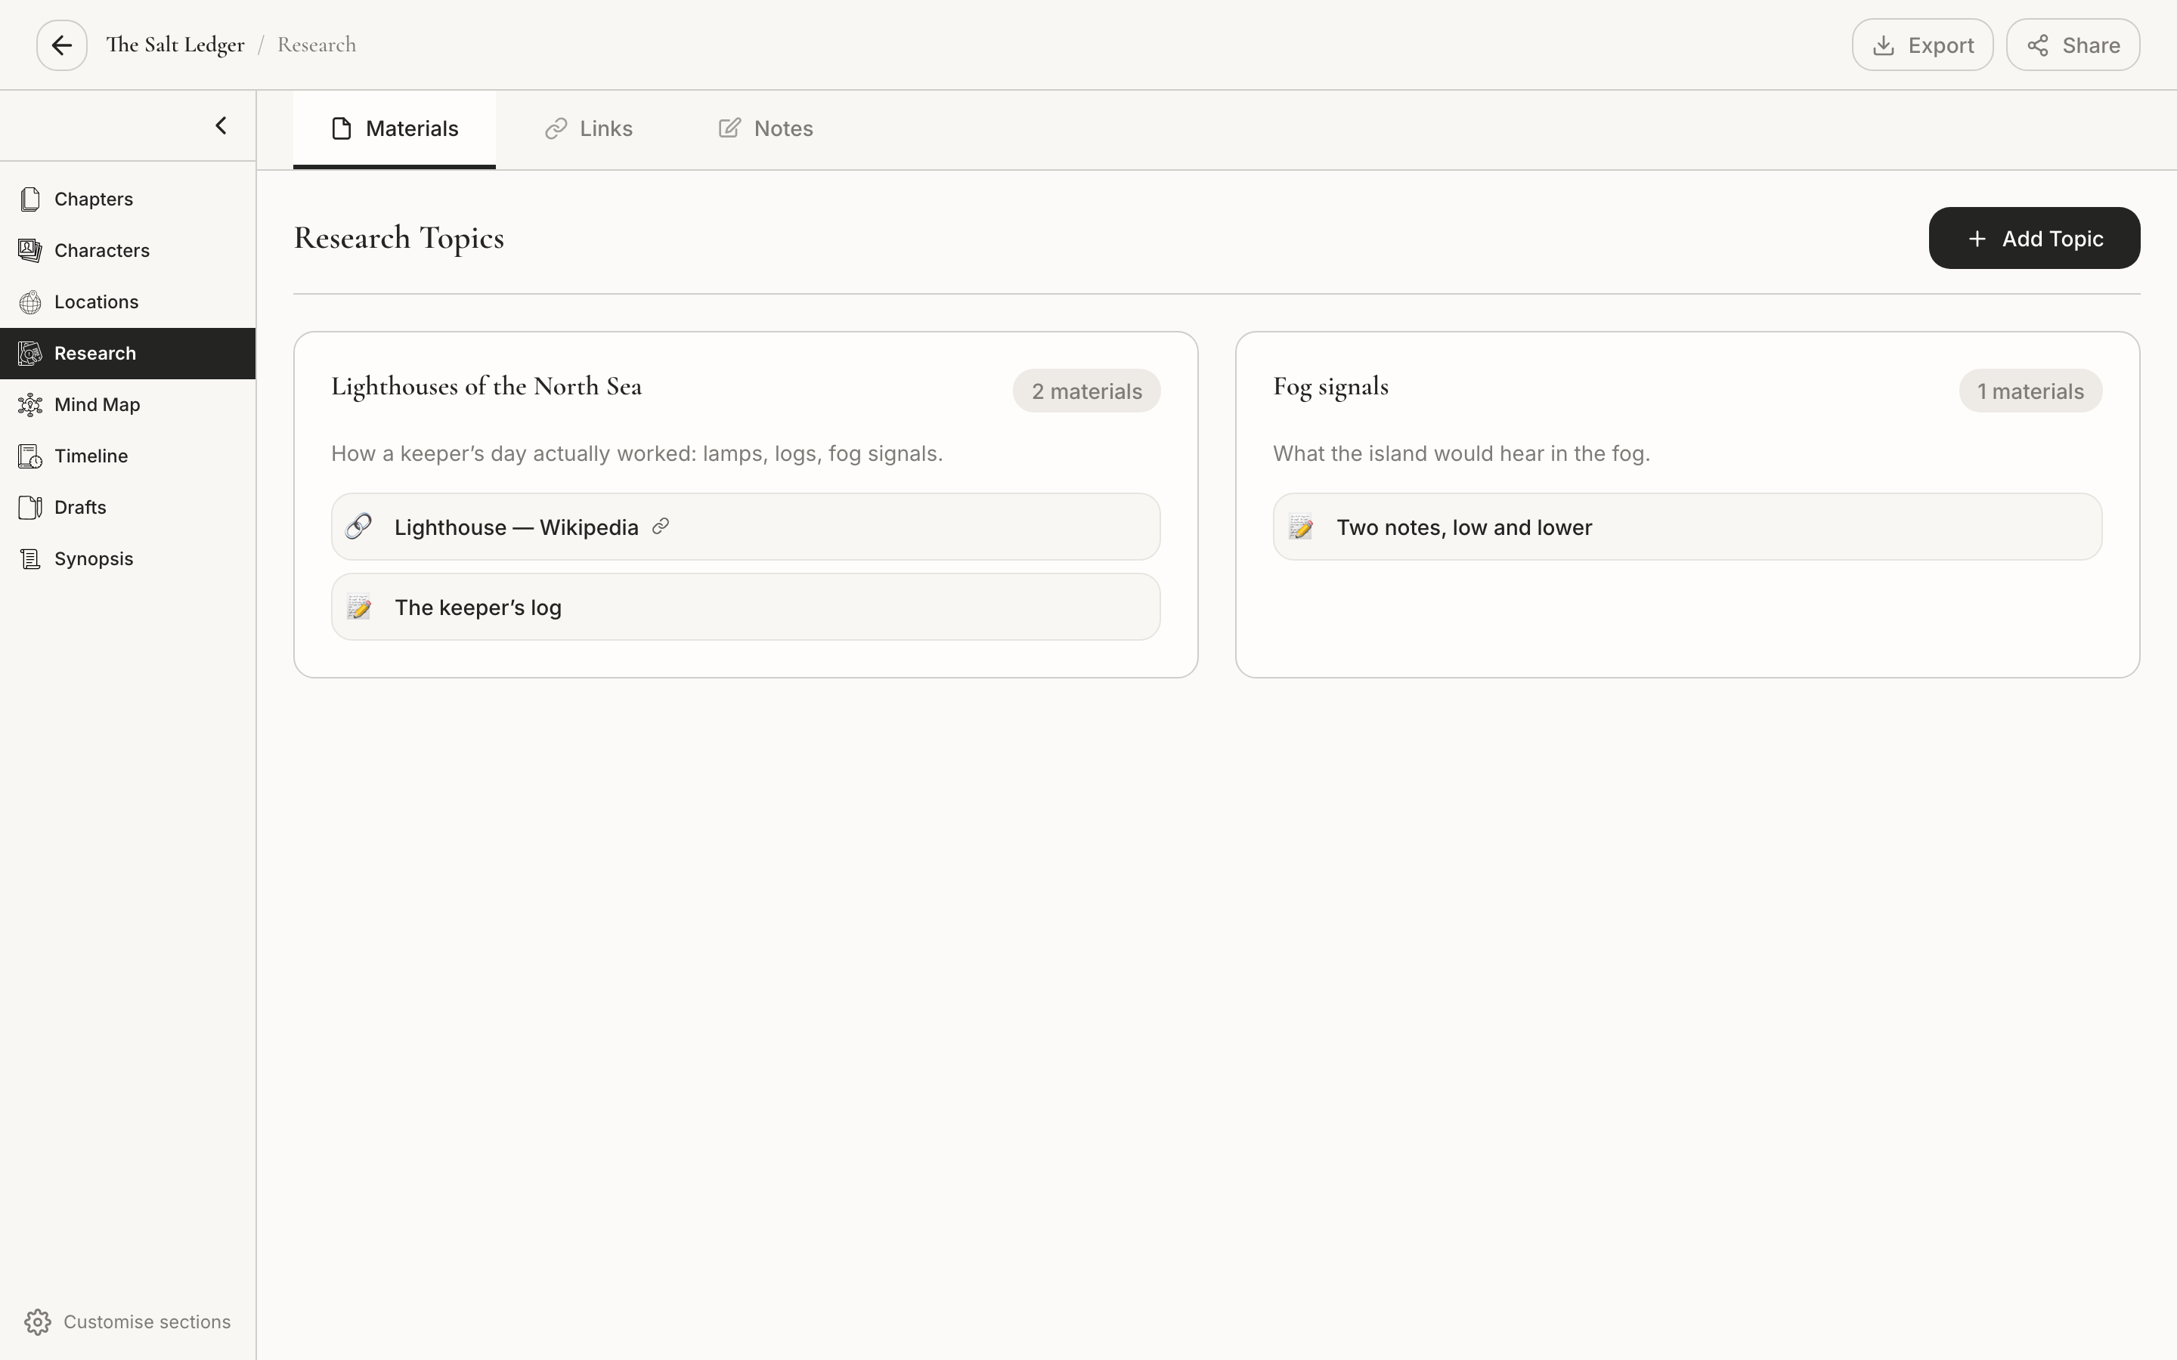Switch to the Notes tab
2177x1360 pixels.
[x=766, y=128]
